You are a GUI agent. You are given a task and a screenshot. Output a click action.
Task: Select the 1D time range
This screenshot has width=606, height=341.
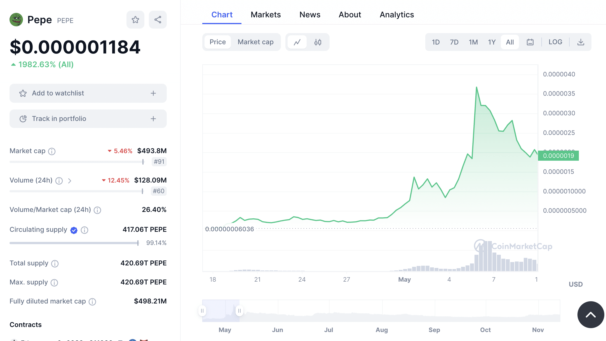tap(436, 42)
